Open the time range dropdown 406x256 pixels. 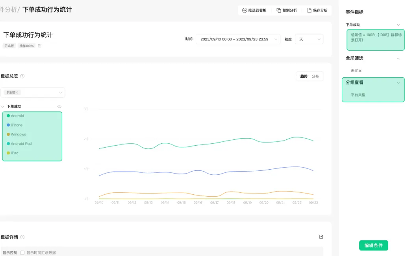click(238, 39)
